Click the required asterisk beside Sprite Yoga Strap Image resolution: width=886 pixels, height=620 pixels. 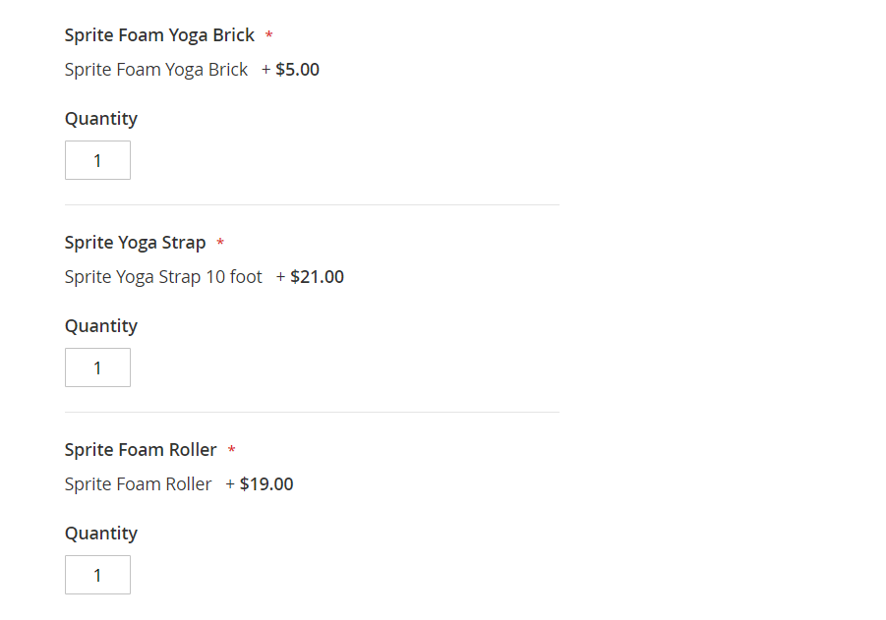click(220, 244)
